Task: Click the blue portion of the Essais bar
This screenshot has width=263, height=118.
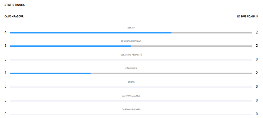Action: pyautogui.click(x=91, y=33)
